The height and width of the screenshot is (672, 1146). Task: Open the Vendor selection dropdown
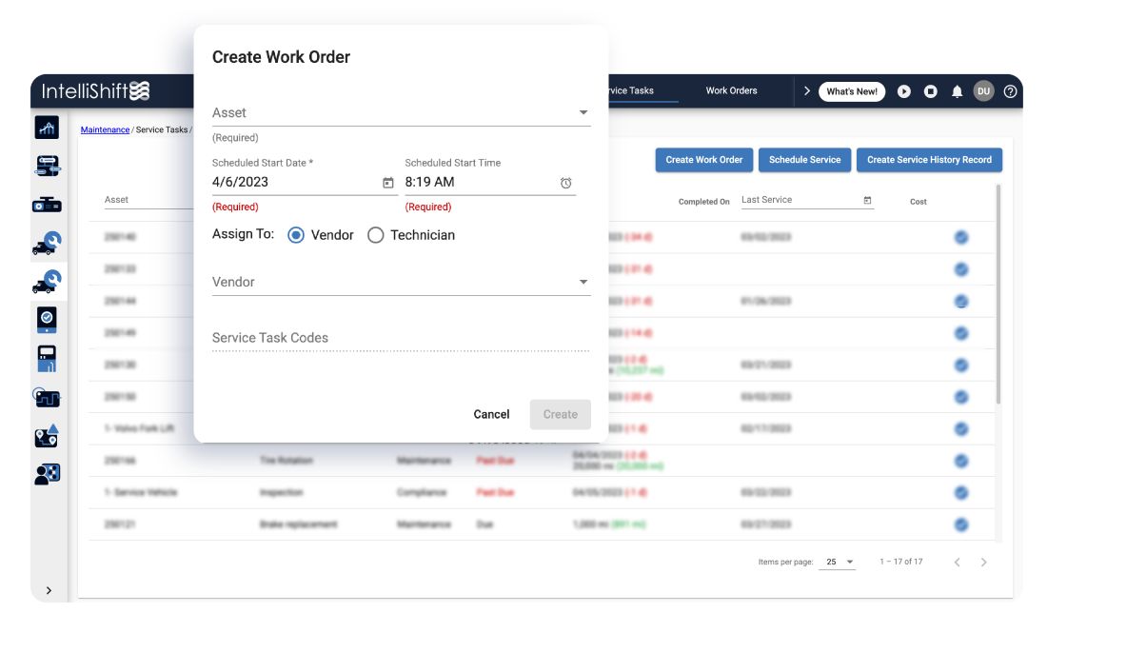pyautogui.click(x=583, y=281)
